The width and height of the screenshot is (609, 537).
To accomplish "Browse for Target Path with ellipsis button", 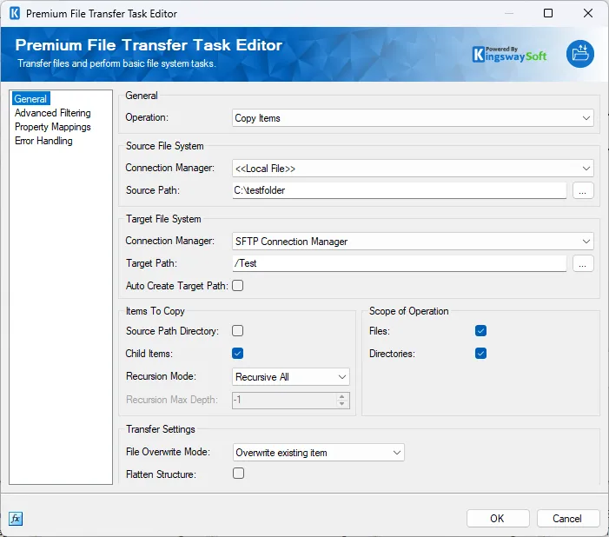I will pyautogui.click(x=583, y=263).
